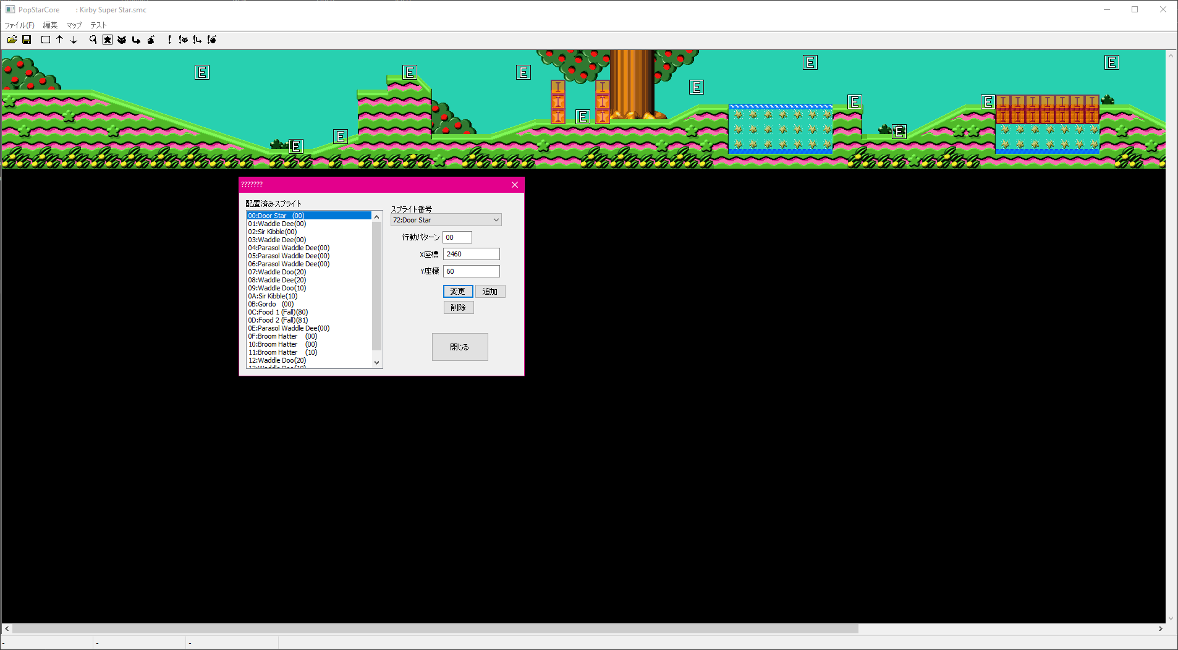Select list entry 0A:Sir Kibble(10)
The height and width of the screenshot is (650, 1178).
309,296
